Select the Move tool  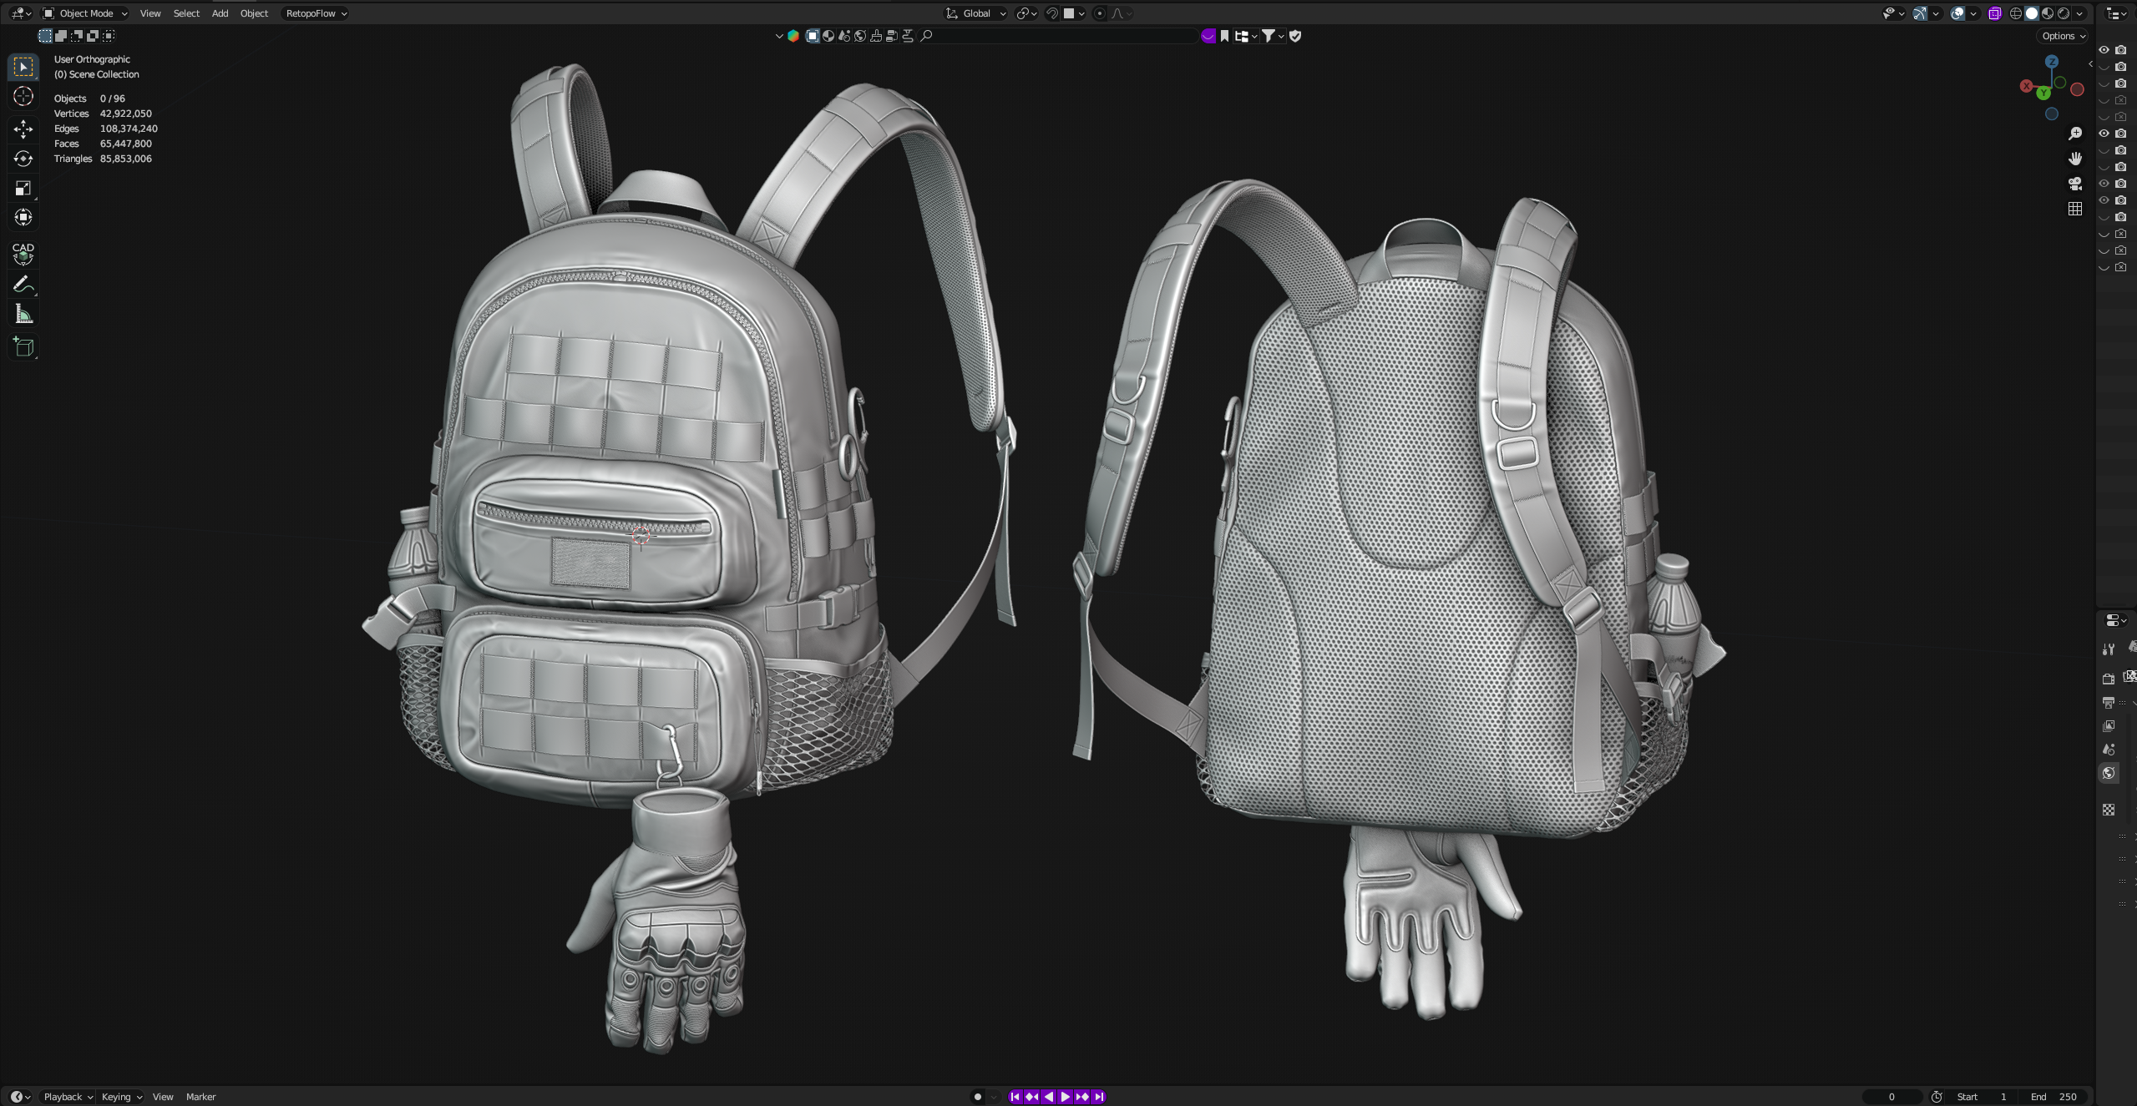[23, 129]
